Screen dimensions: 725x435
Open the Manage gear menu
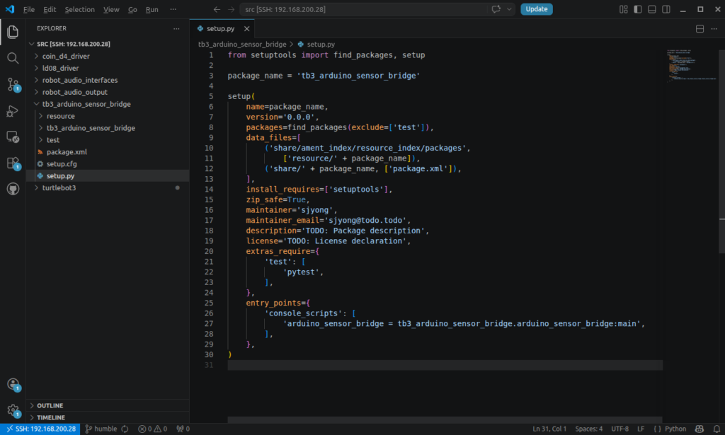[x=13, y=410]
